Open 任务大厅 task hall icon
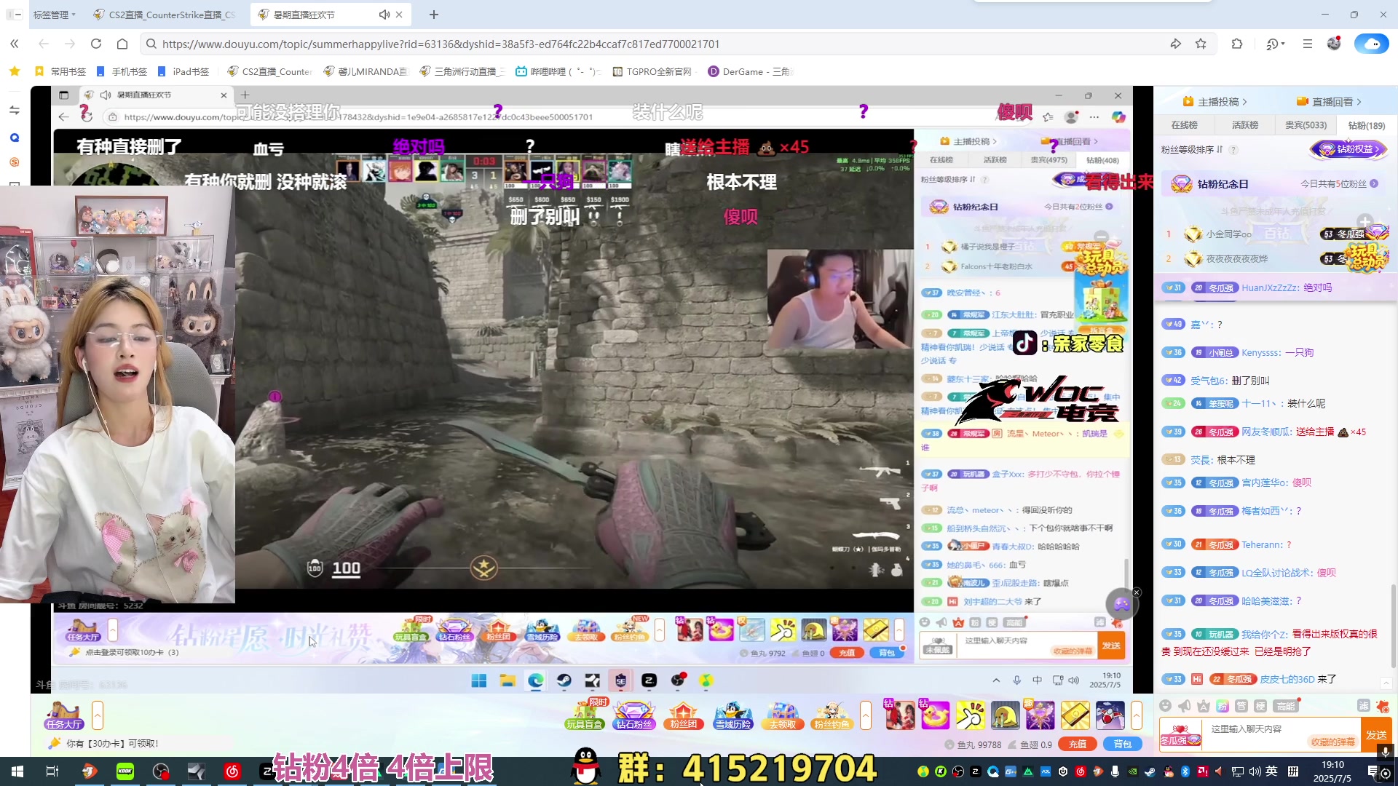Screen dimensions: 1398x786 (x=64, y=715)
